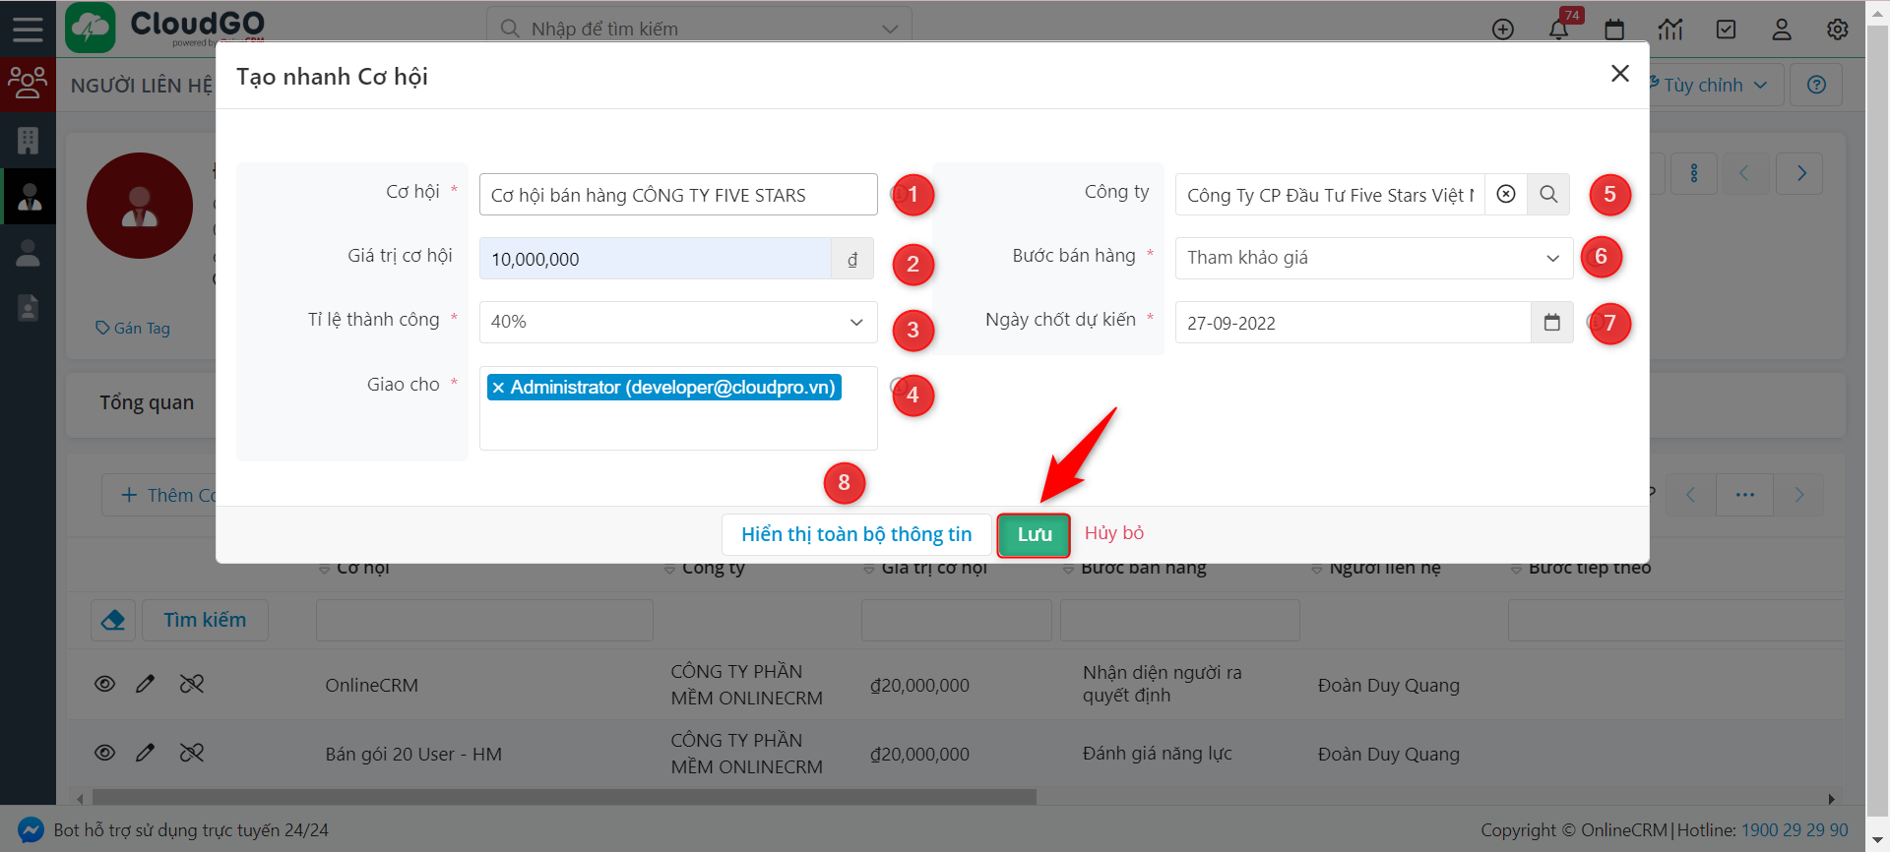Click Hủy bỏ to cancel
The image size is (1890, 852).
[x=1113, y=533]
